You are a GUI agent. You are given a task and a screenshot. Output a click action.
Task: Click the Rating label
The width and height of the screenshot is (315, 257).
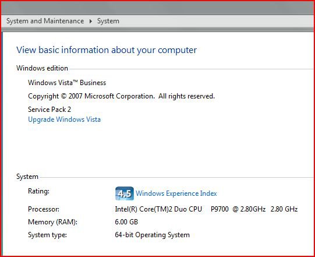coord(38,191)
